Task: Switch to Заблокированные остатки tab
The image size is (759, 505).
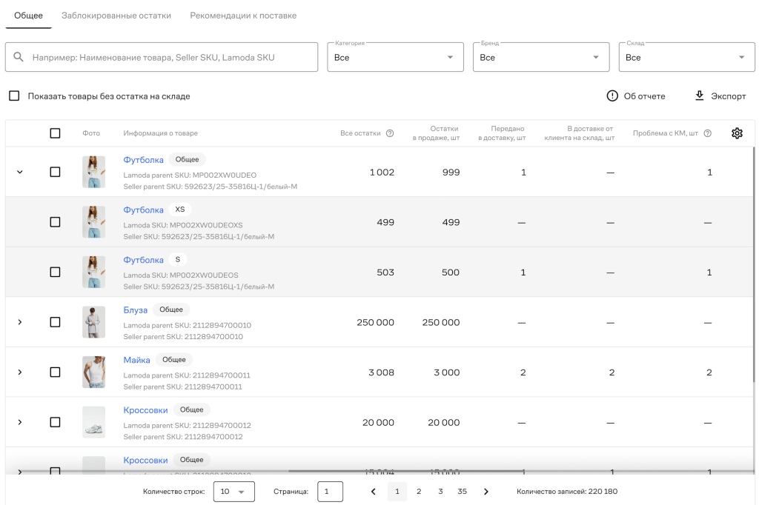Action: pyautogui.click(x=116, y=16)
